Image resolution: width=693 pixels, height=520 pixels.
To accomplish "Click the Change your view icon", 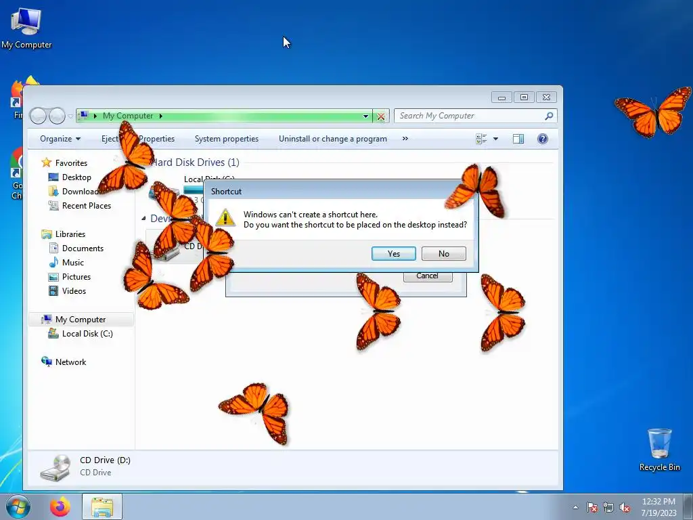I will point(481,139).
